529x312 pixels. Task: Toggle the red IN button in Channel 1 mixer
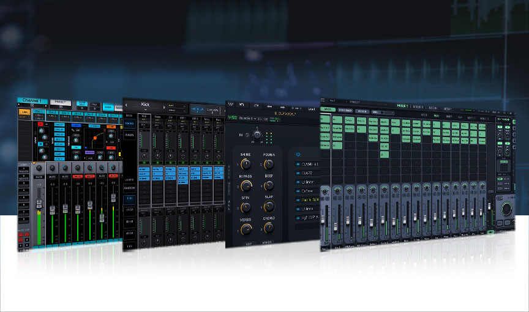pyautogui.click(x=40, y=124)
